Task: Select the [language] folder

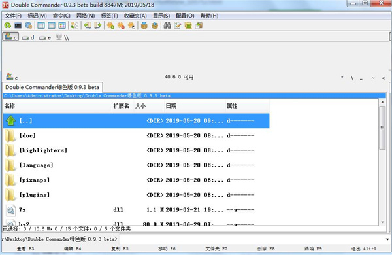Action: 137,165
